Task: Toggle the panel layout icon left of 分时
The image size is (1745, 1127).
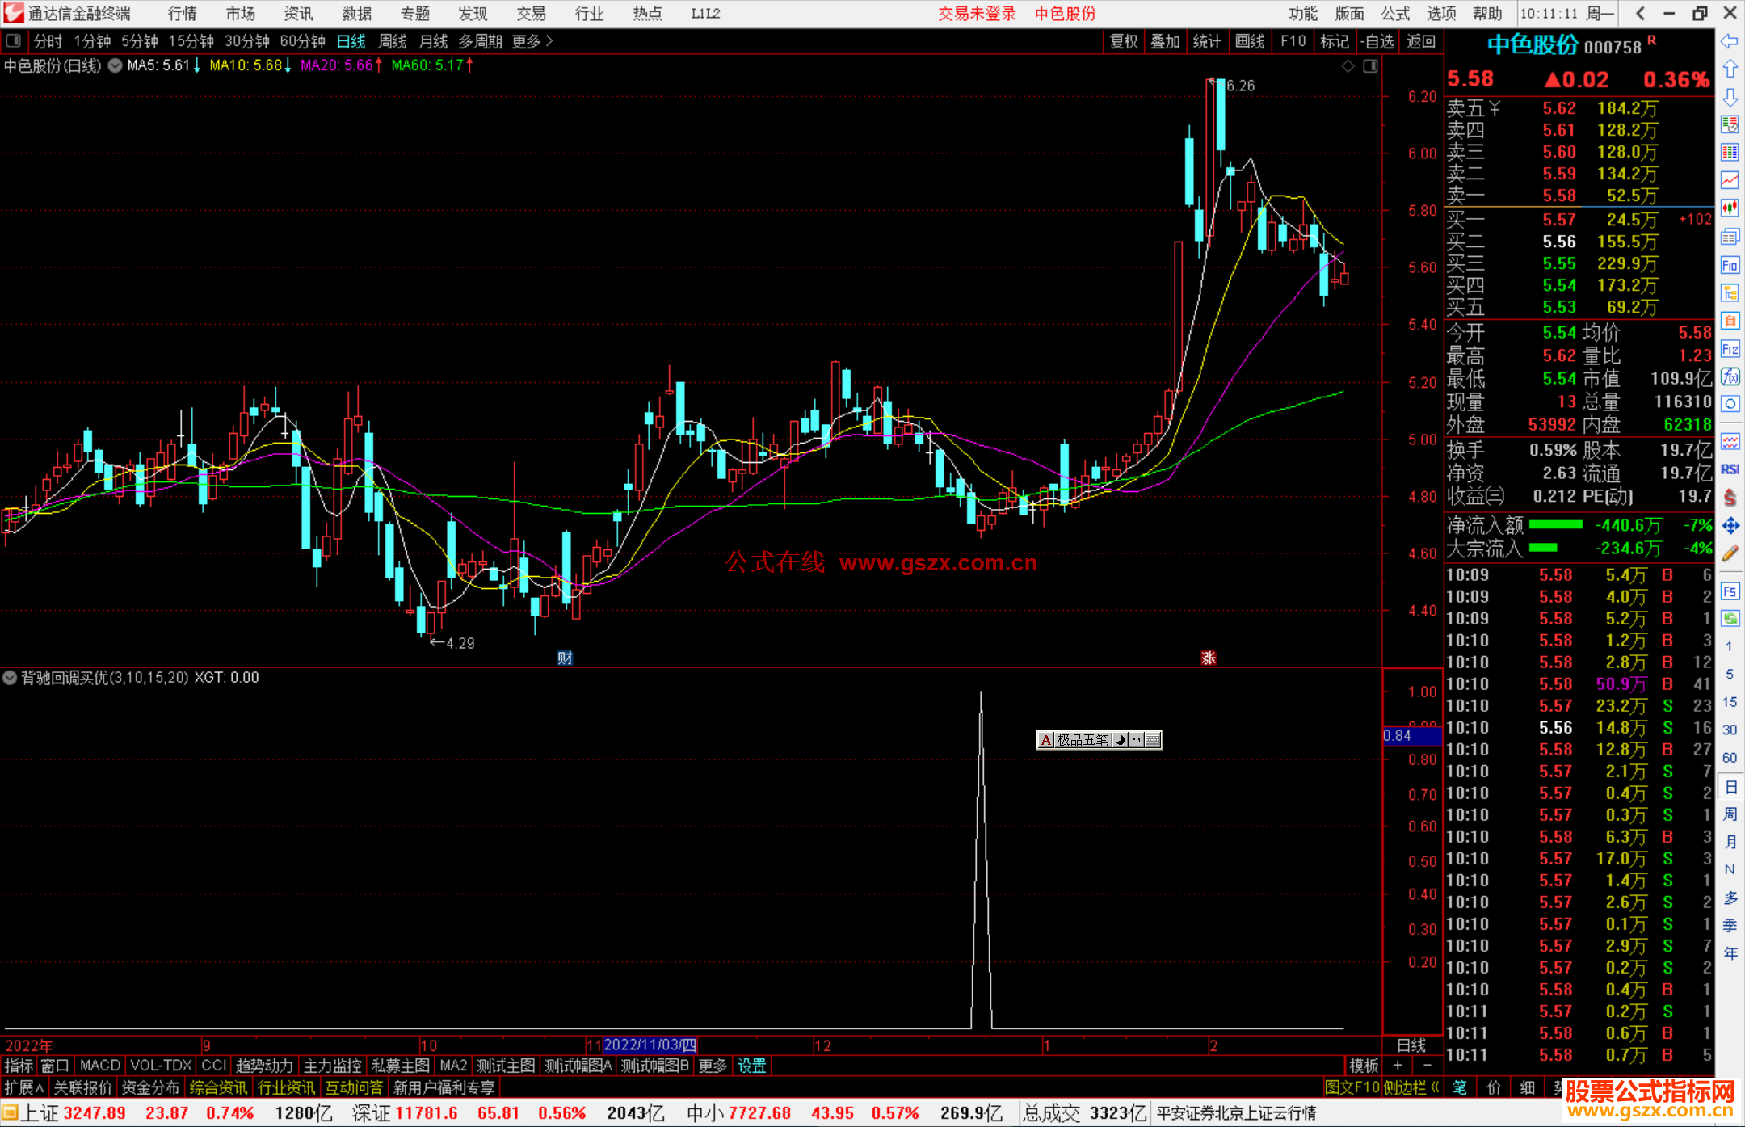Action: tap(14, 40)
